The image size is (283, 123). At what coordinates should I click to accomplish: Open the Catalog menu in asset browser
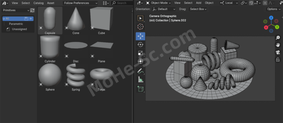coord(38,3)
